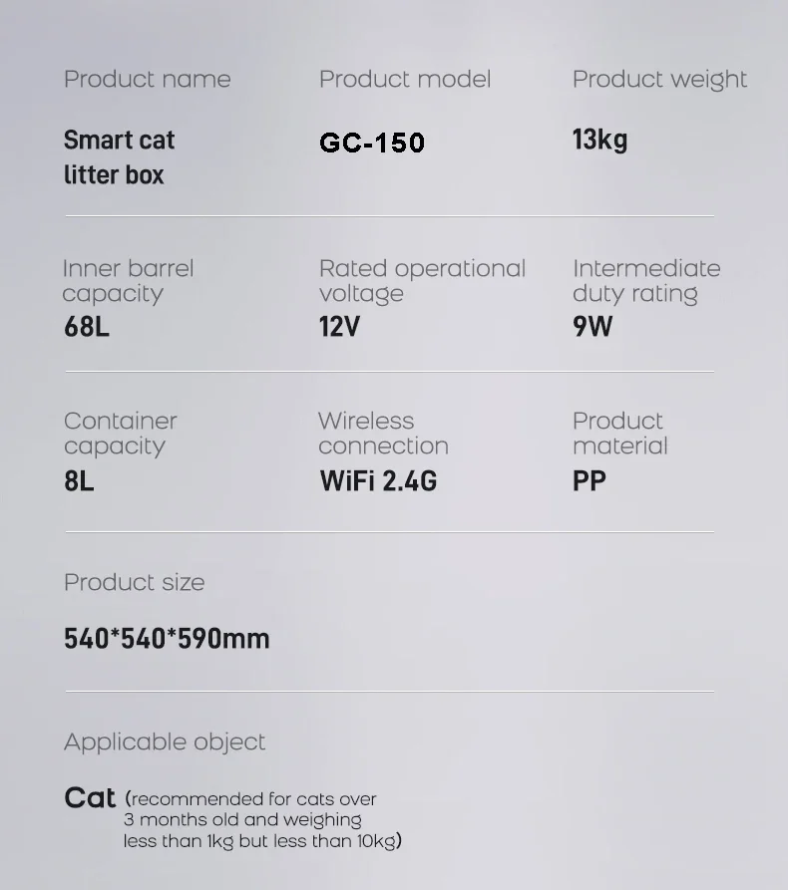Screen dimensions: 788x890
Task: Click the 'Wireless connection' label
Action: coord(383,434)
